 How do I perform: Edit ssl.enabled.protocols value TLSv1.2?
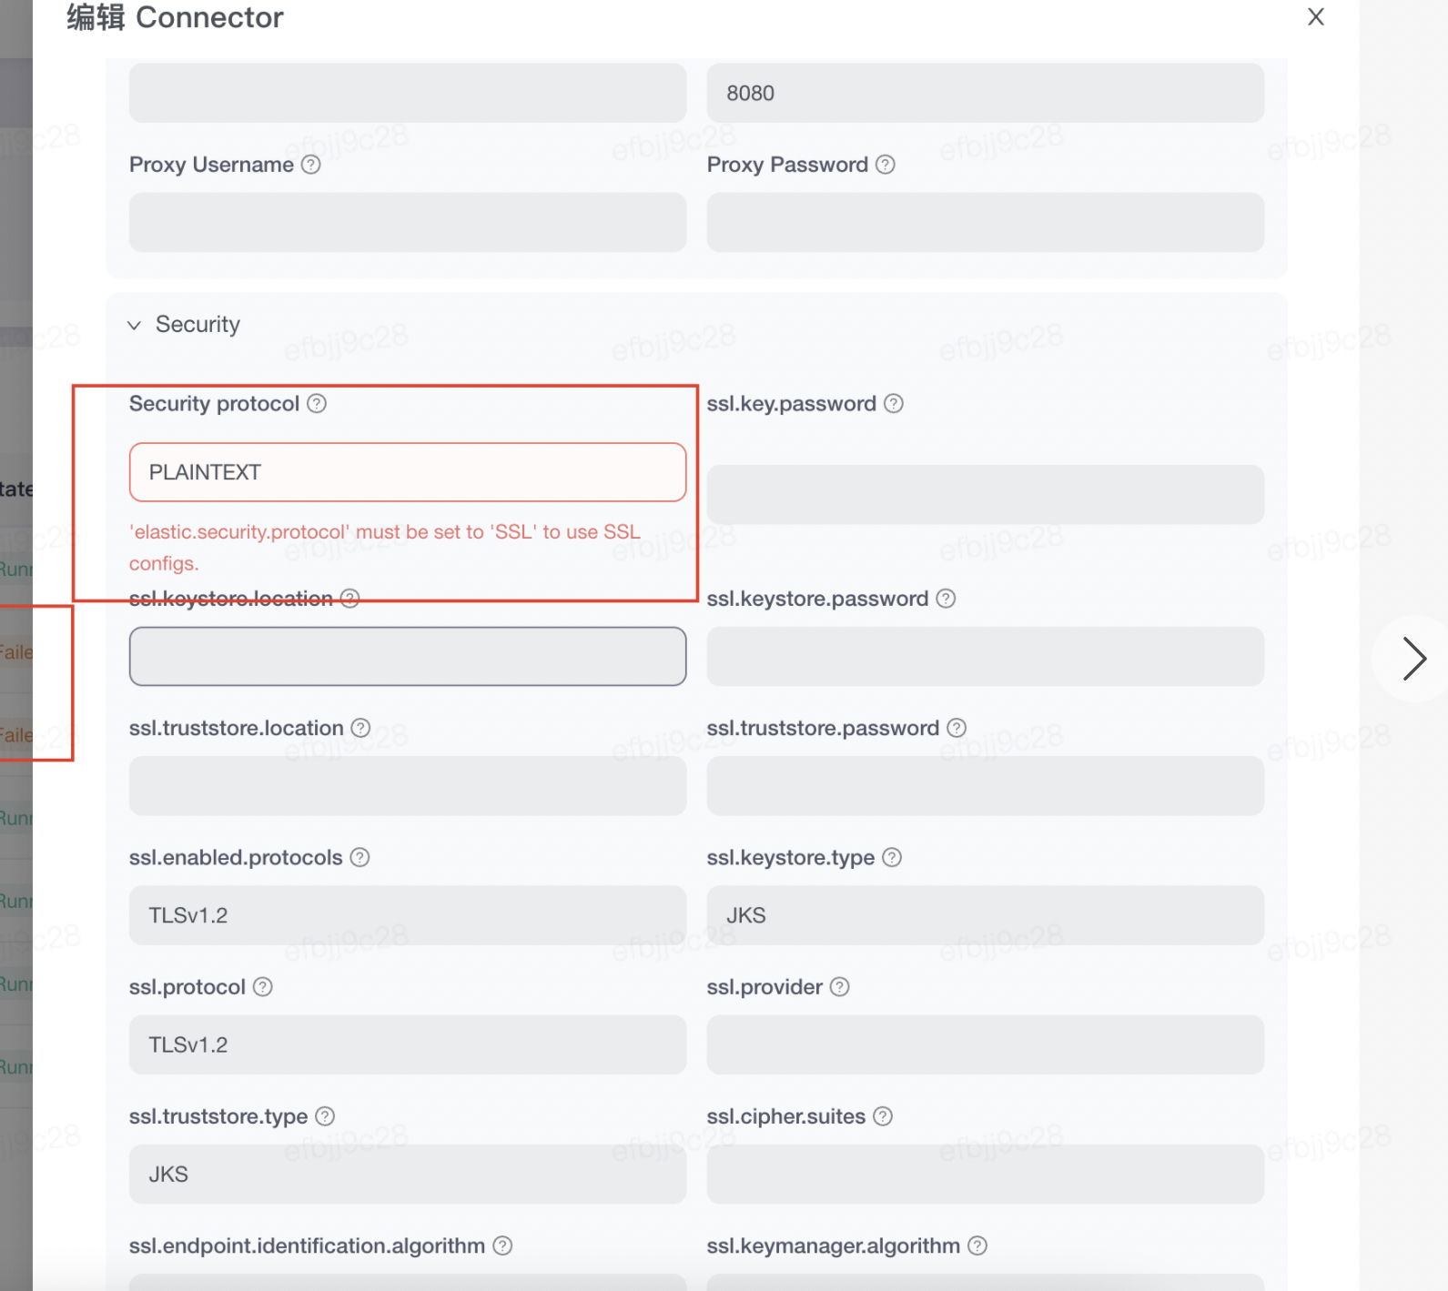point(408,915)
